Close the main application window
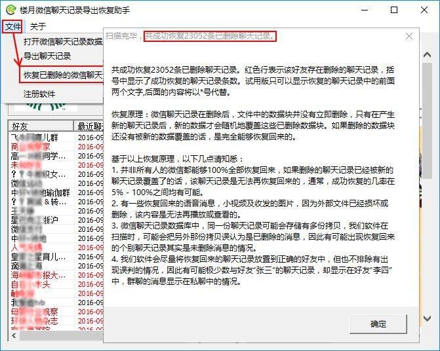Viewport: 440px width, 351px height. coord(424,10)
